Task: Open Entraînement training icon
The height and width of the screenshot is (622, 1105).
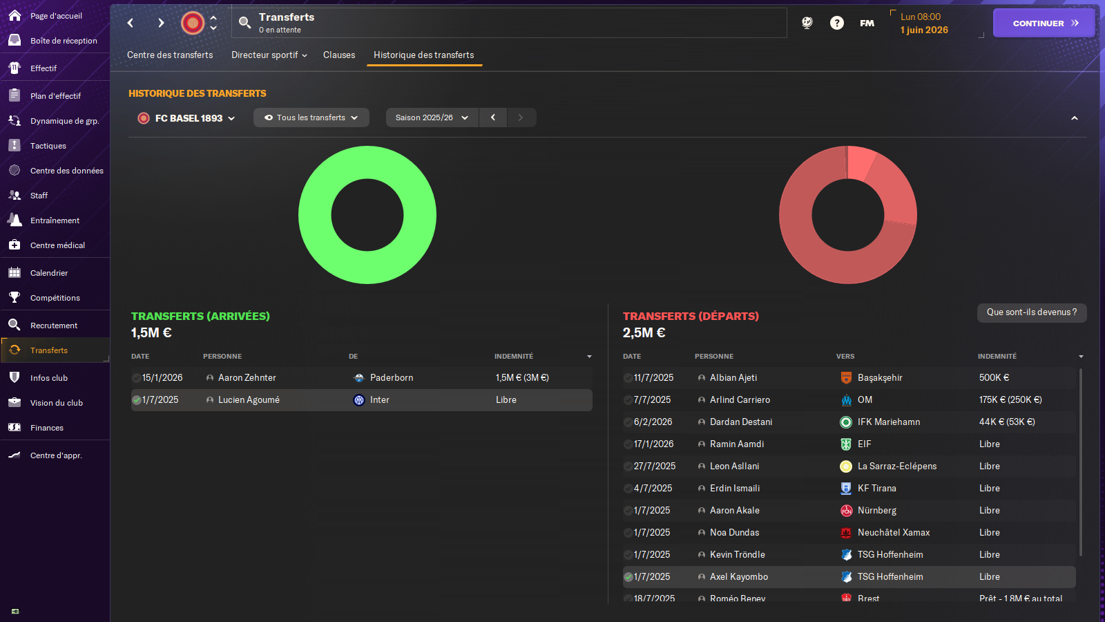Action: point(15,220)
